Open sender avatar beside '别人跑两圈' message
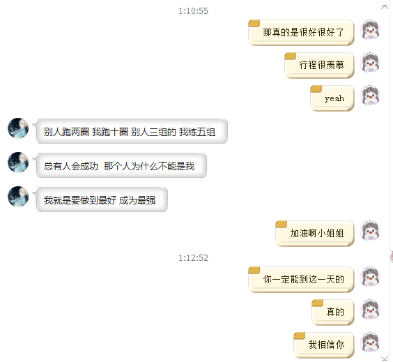The image size is (393, 362). [x=18, y=128]
